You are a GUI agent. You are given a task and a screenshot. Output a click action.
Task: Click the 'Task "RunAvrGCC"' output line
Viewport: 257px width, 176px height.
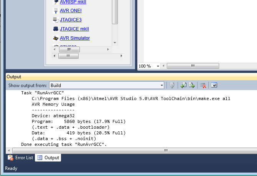pyautogui.click(x=43, y=93)
